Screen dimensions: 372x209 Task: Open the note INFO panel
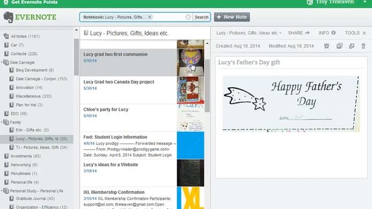pyautogui.click(x=327, y=33)
